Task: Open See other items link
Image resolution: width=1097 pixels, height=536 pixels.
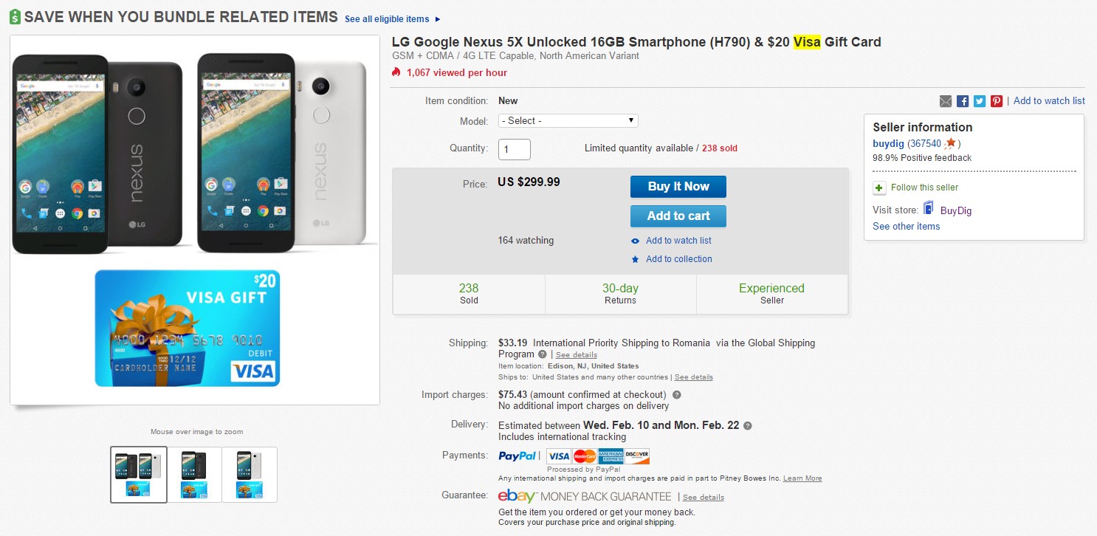Action: (x=906, y=227)
